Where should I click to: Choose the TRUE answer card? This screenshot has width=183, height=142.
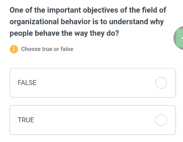(x=93, y=120)
